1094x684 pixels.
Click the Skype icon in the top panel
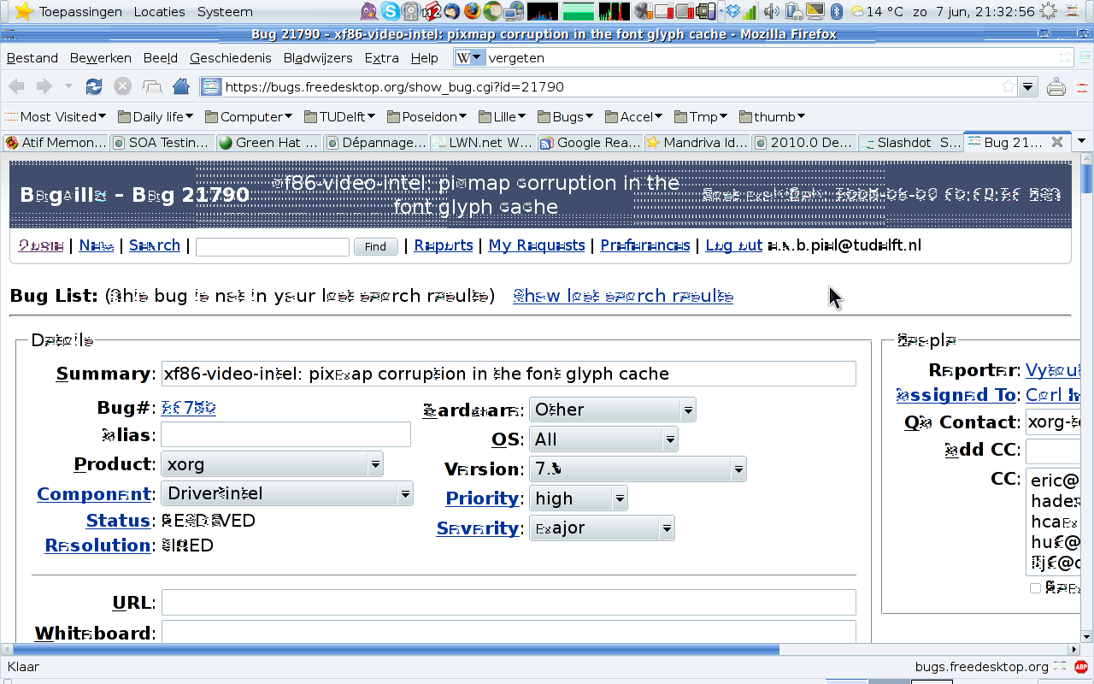391,11
